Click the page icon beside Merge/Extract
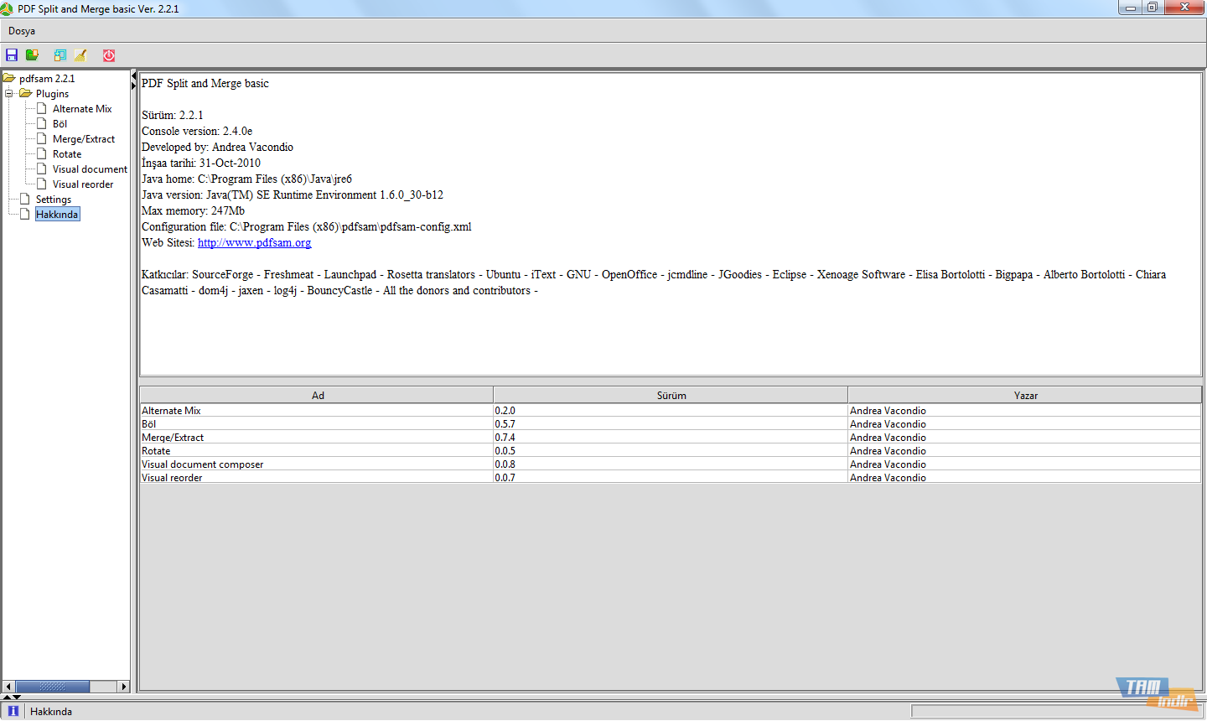 coord(42,138)
